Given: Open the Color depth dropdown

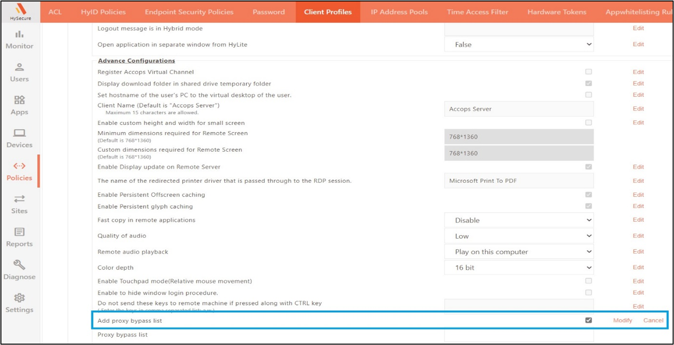Looking at the screenshot, I should tap(518, 268).
